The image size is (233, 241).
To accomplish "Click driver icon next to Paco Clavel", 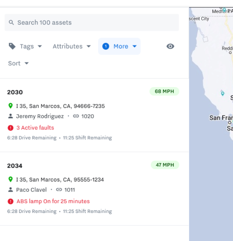I will pos(11,190).
